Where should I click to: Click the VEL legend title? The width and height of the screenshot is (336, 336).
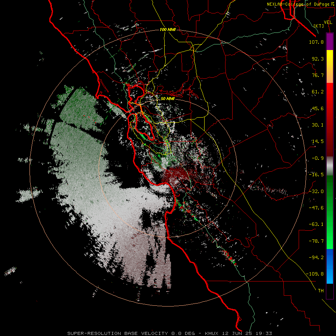coord(328,22)
